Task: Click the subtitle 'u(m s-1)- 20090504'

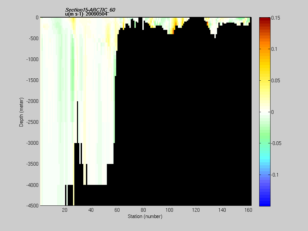Action: 86,14
